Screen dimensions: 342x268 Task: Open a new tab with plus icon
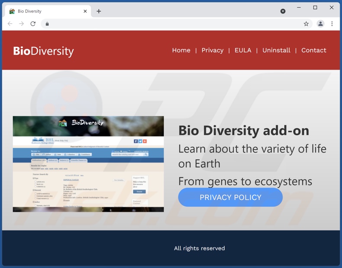[99, 11]
